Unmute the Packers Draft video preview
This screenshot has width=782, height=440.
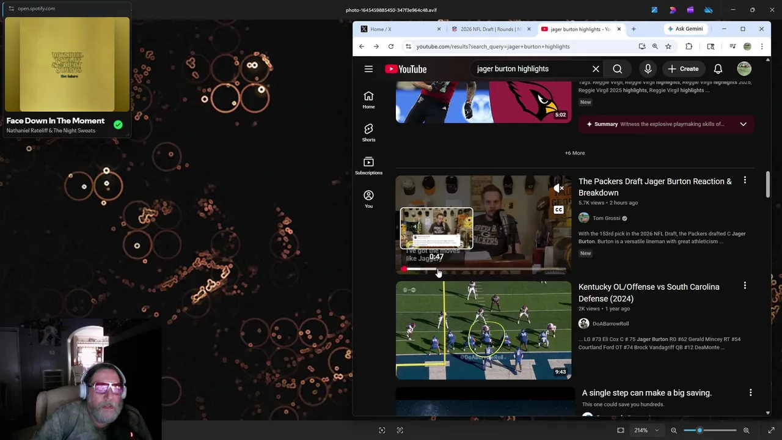click(558, 189)
